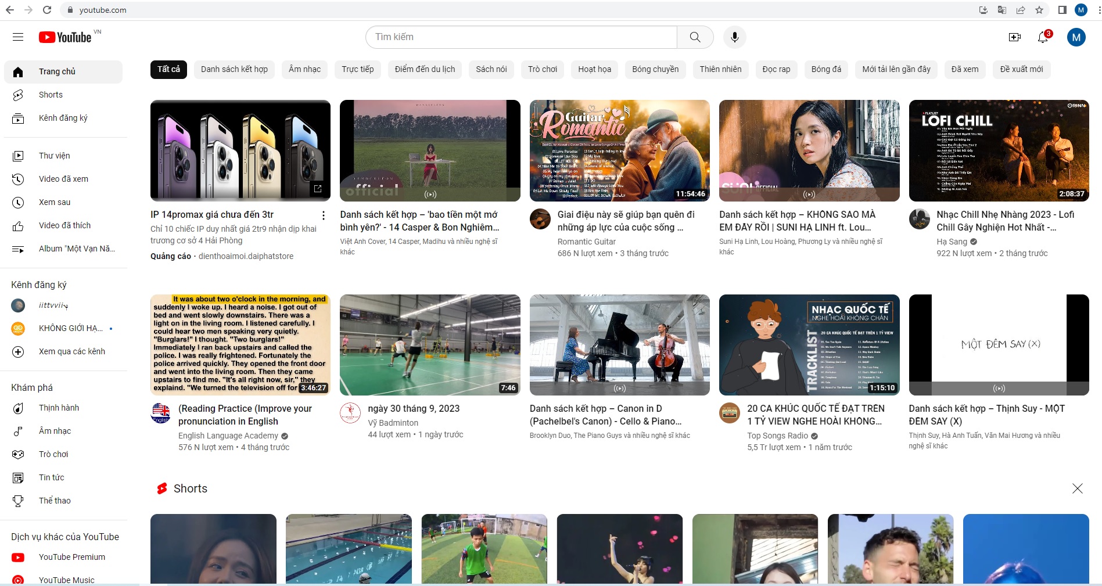The width and height of the screenshot is (1102, 586).
Task: Select the Tất cả filter chip
Action: 169,69
